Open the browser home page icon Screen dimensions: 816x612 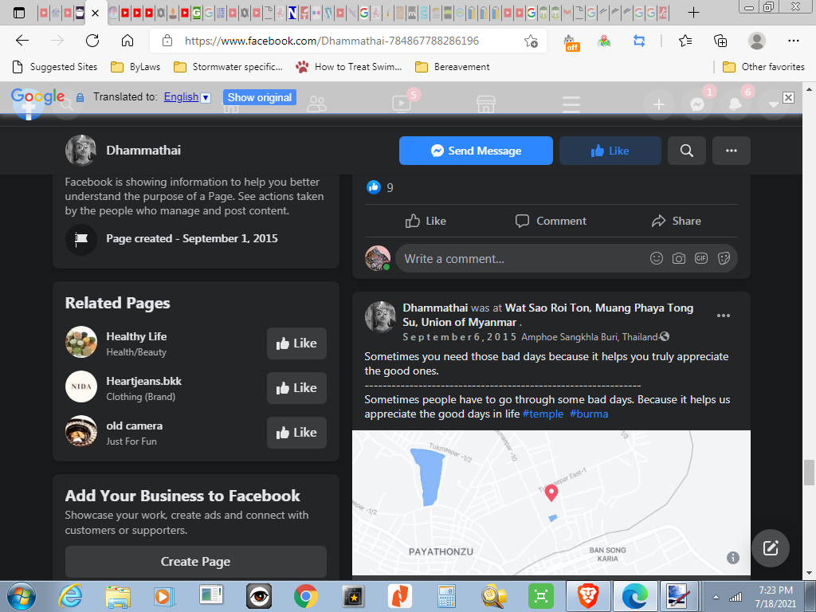click(x=127, y=41)
